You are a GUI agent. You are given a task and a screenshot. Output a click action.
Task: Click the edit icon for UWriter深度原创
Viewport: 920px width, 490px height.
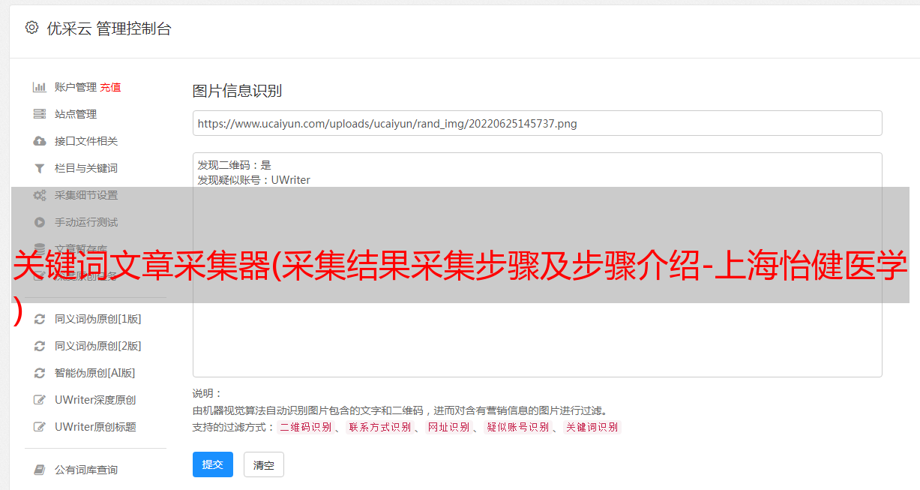(40, 400)
